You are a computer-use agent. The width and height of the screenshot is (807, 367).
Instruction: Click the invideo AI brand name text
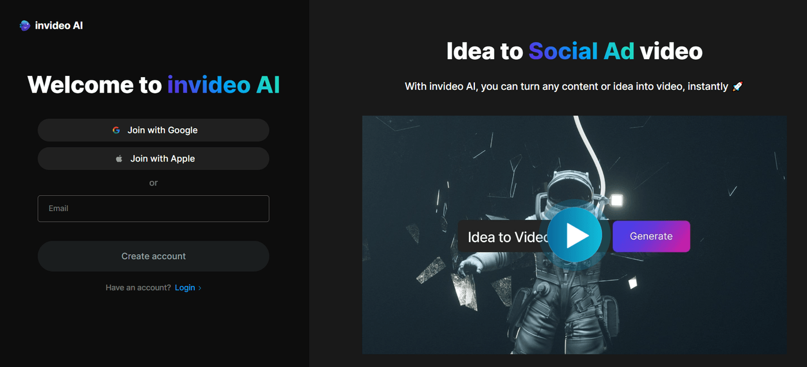pos(59,25)
